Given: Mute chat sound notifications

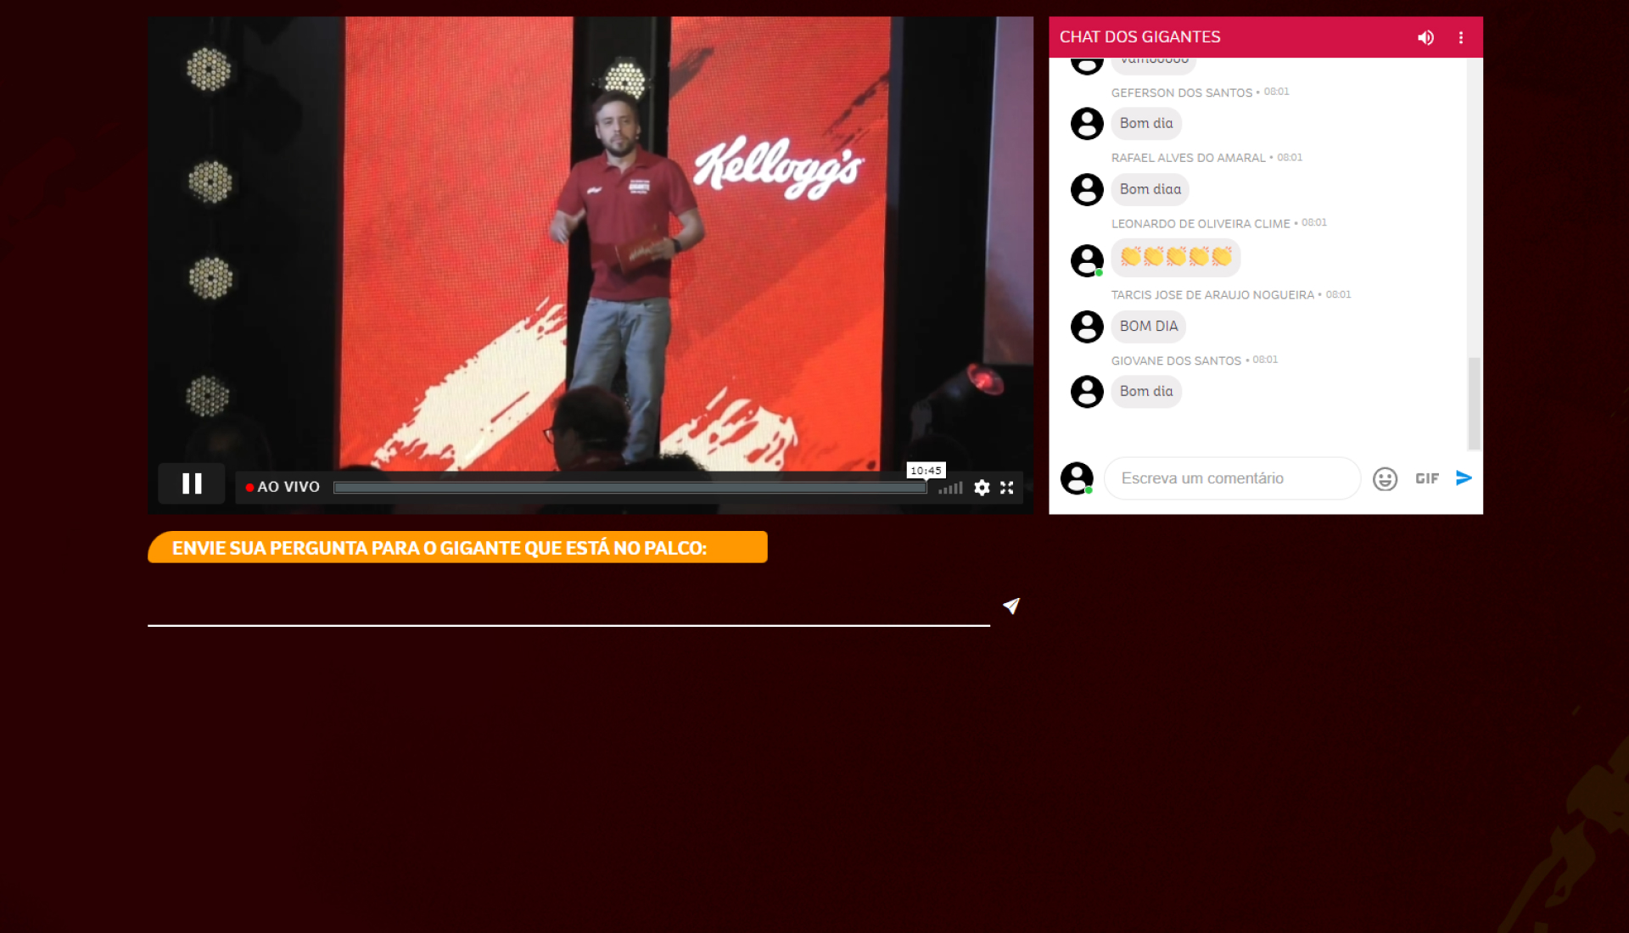Looking at the screenshot, I should (1425, 37).
